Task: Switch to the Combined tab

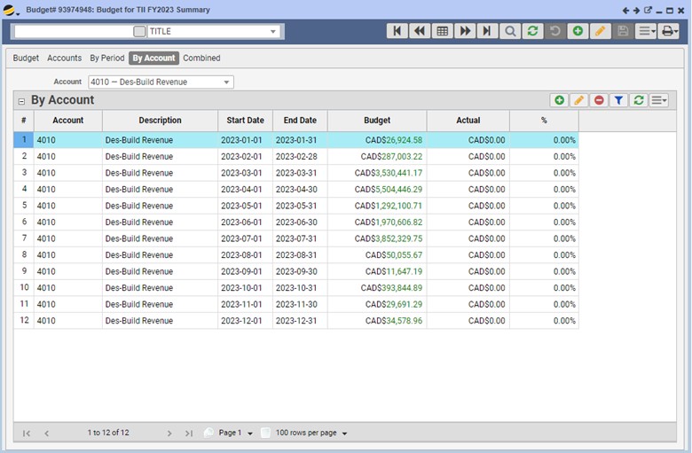Action: (201, 59)
